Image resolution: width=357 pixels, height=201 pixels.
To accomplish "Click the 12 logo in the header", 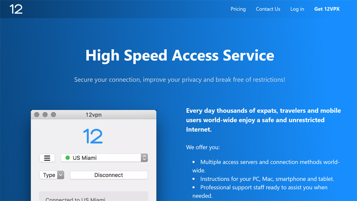I will tap(16, 9).
